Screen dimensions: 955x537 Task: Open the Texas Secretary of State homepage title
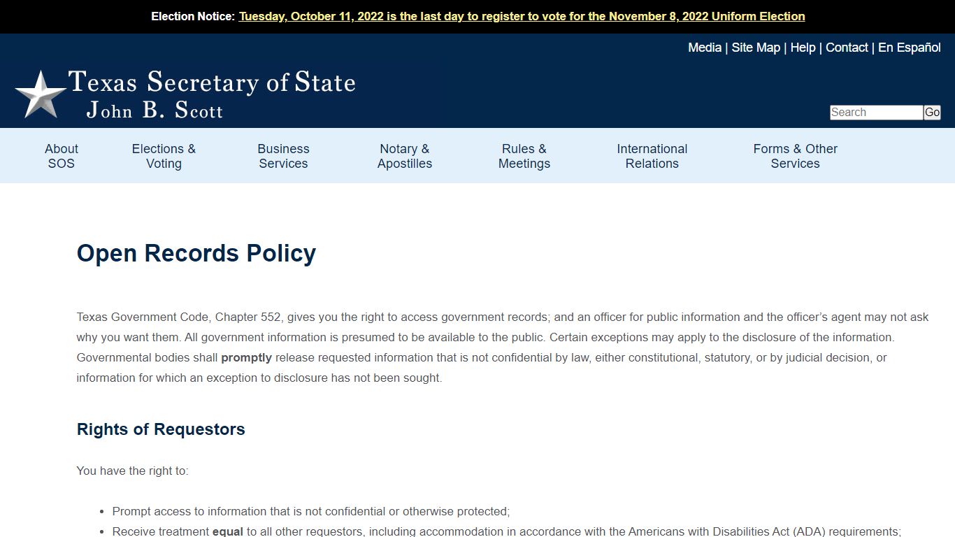pyautogui.click(x=212, y=83)
